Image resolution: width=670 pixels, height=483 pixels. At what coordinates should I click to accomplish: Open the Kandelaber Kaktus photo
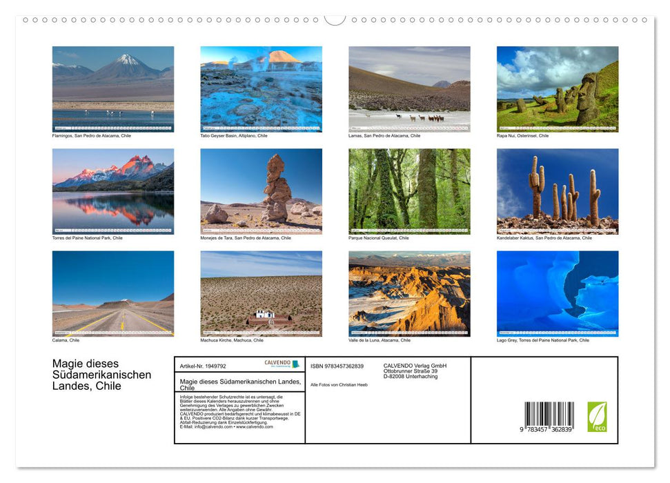557,191
